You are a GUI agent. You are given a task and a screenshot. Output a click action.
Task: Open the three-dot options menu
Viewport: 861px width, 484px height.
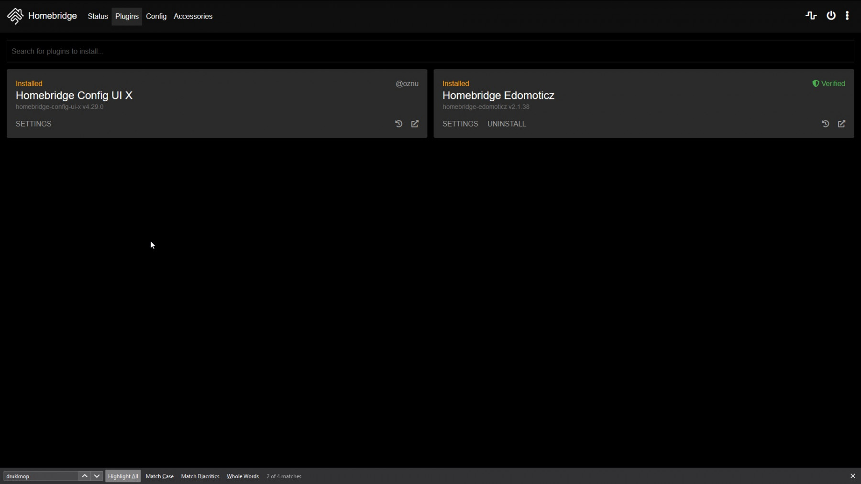[847, 16]
